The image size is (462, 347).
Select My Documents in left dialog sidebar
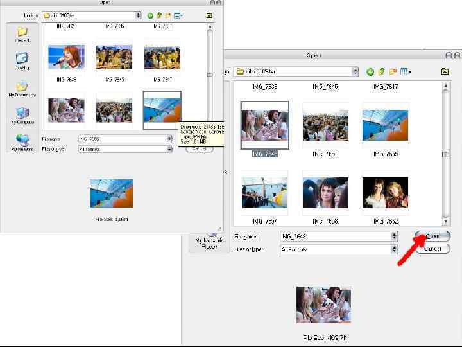pyautogui.click(x=22, y=89)
